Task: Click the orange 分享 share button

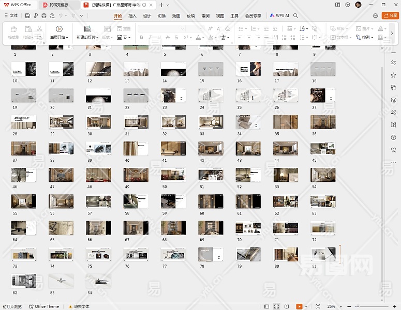Action: coord(390,16)
